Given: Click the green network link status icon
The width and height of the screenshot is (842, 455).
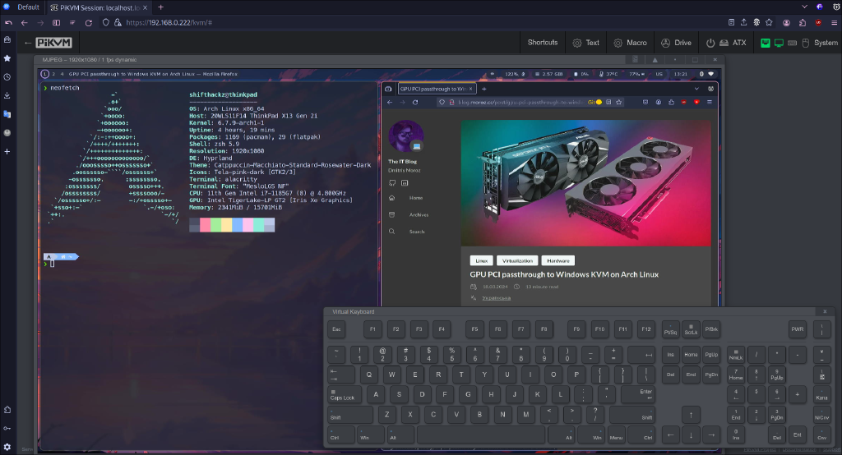Looking at the screenshot, I should [766, 43].
